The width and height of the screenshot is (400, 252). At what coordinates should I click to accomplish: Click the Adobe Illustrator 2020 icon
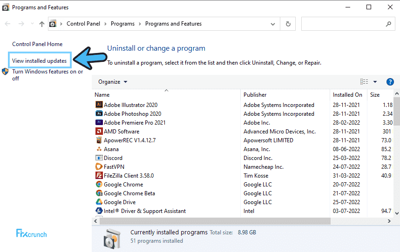click(x=99, y=105)
